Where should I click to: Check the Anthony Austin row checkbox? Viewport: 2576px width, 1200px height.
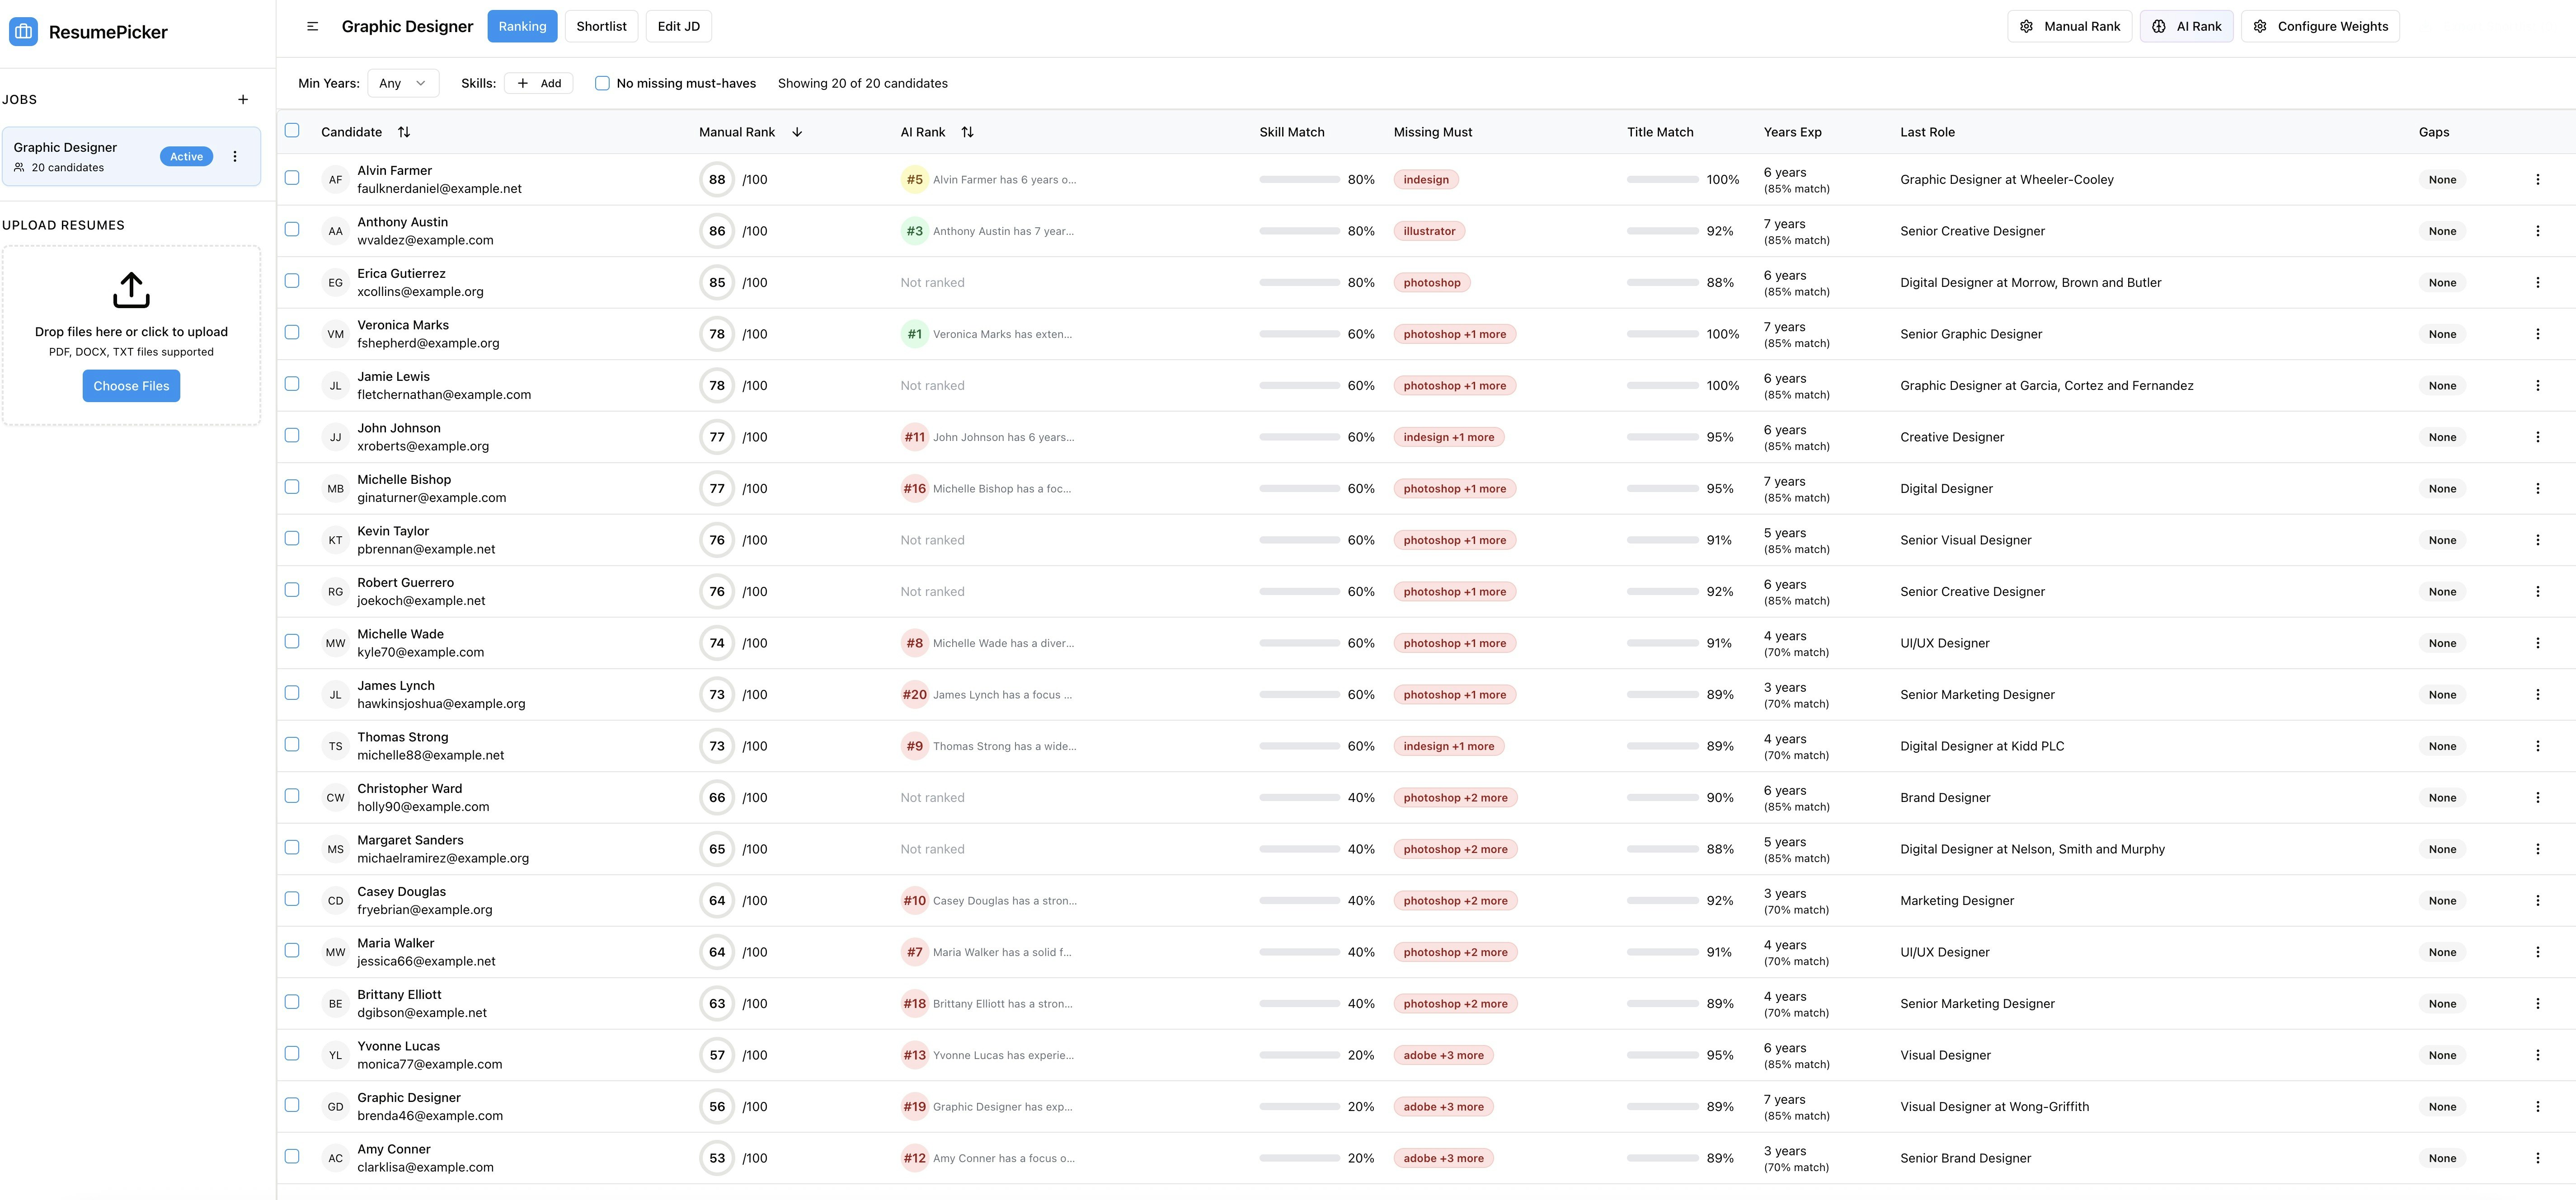(x=292, y=229)
